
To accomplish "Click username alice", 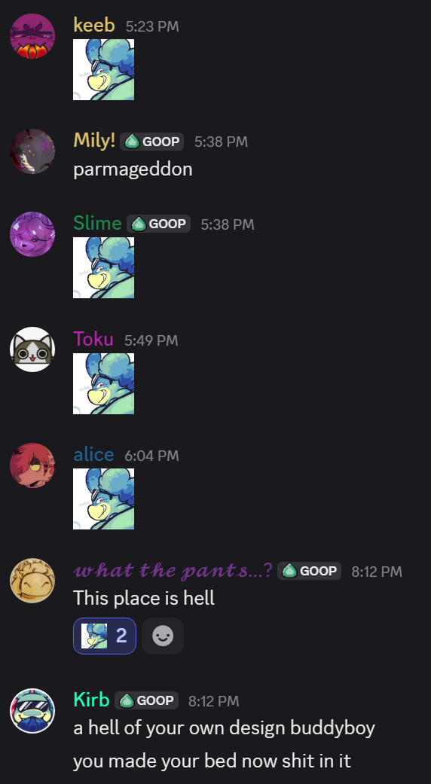I will (93, 454).
